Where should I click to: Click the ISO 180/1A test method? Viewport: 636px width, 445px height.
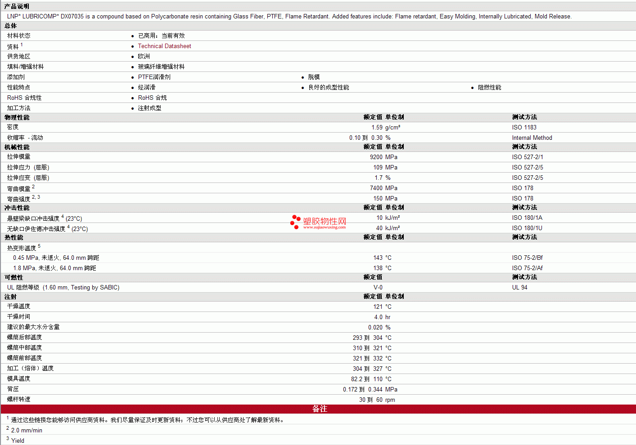[527, 218]
